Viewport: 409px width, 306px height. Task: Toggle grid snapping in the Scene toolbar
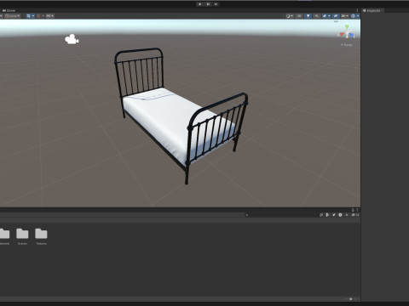tap(38, 16)
